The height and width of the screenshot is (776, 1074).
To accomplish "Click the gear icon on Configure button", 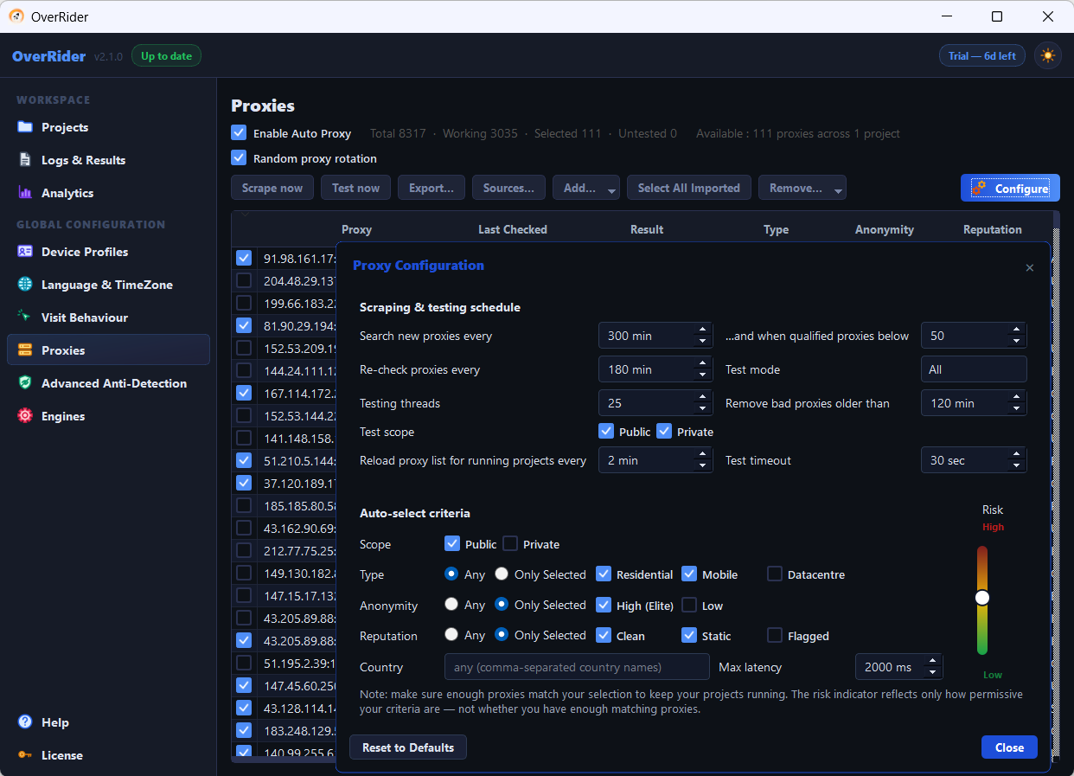I will pyautogui.click(x=979, y=188).
